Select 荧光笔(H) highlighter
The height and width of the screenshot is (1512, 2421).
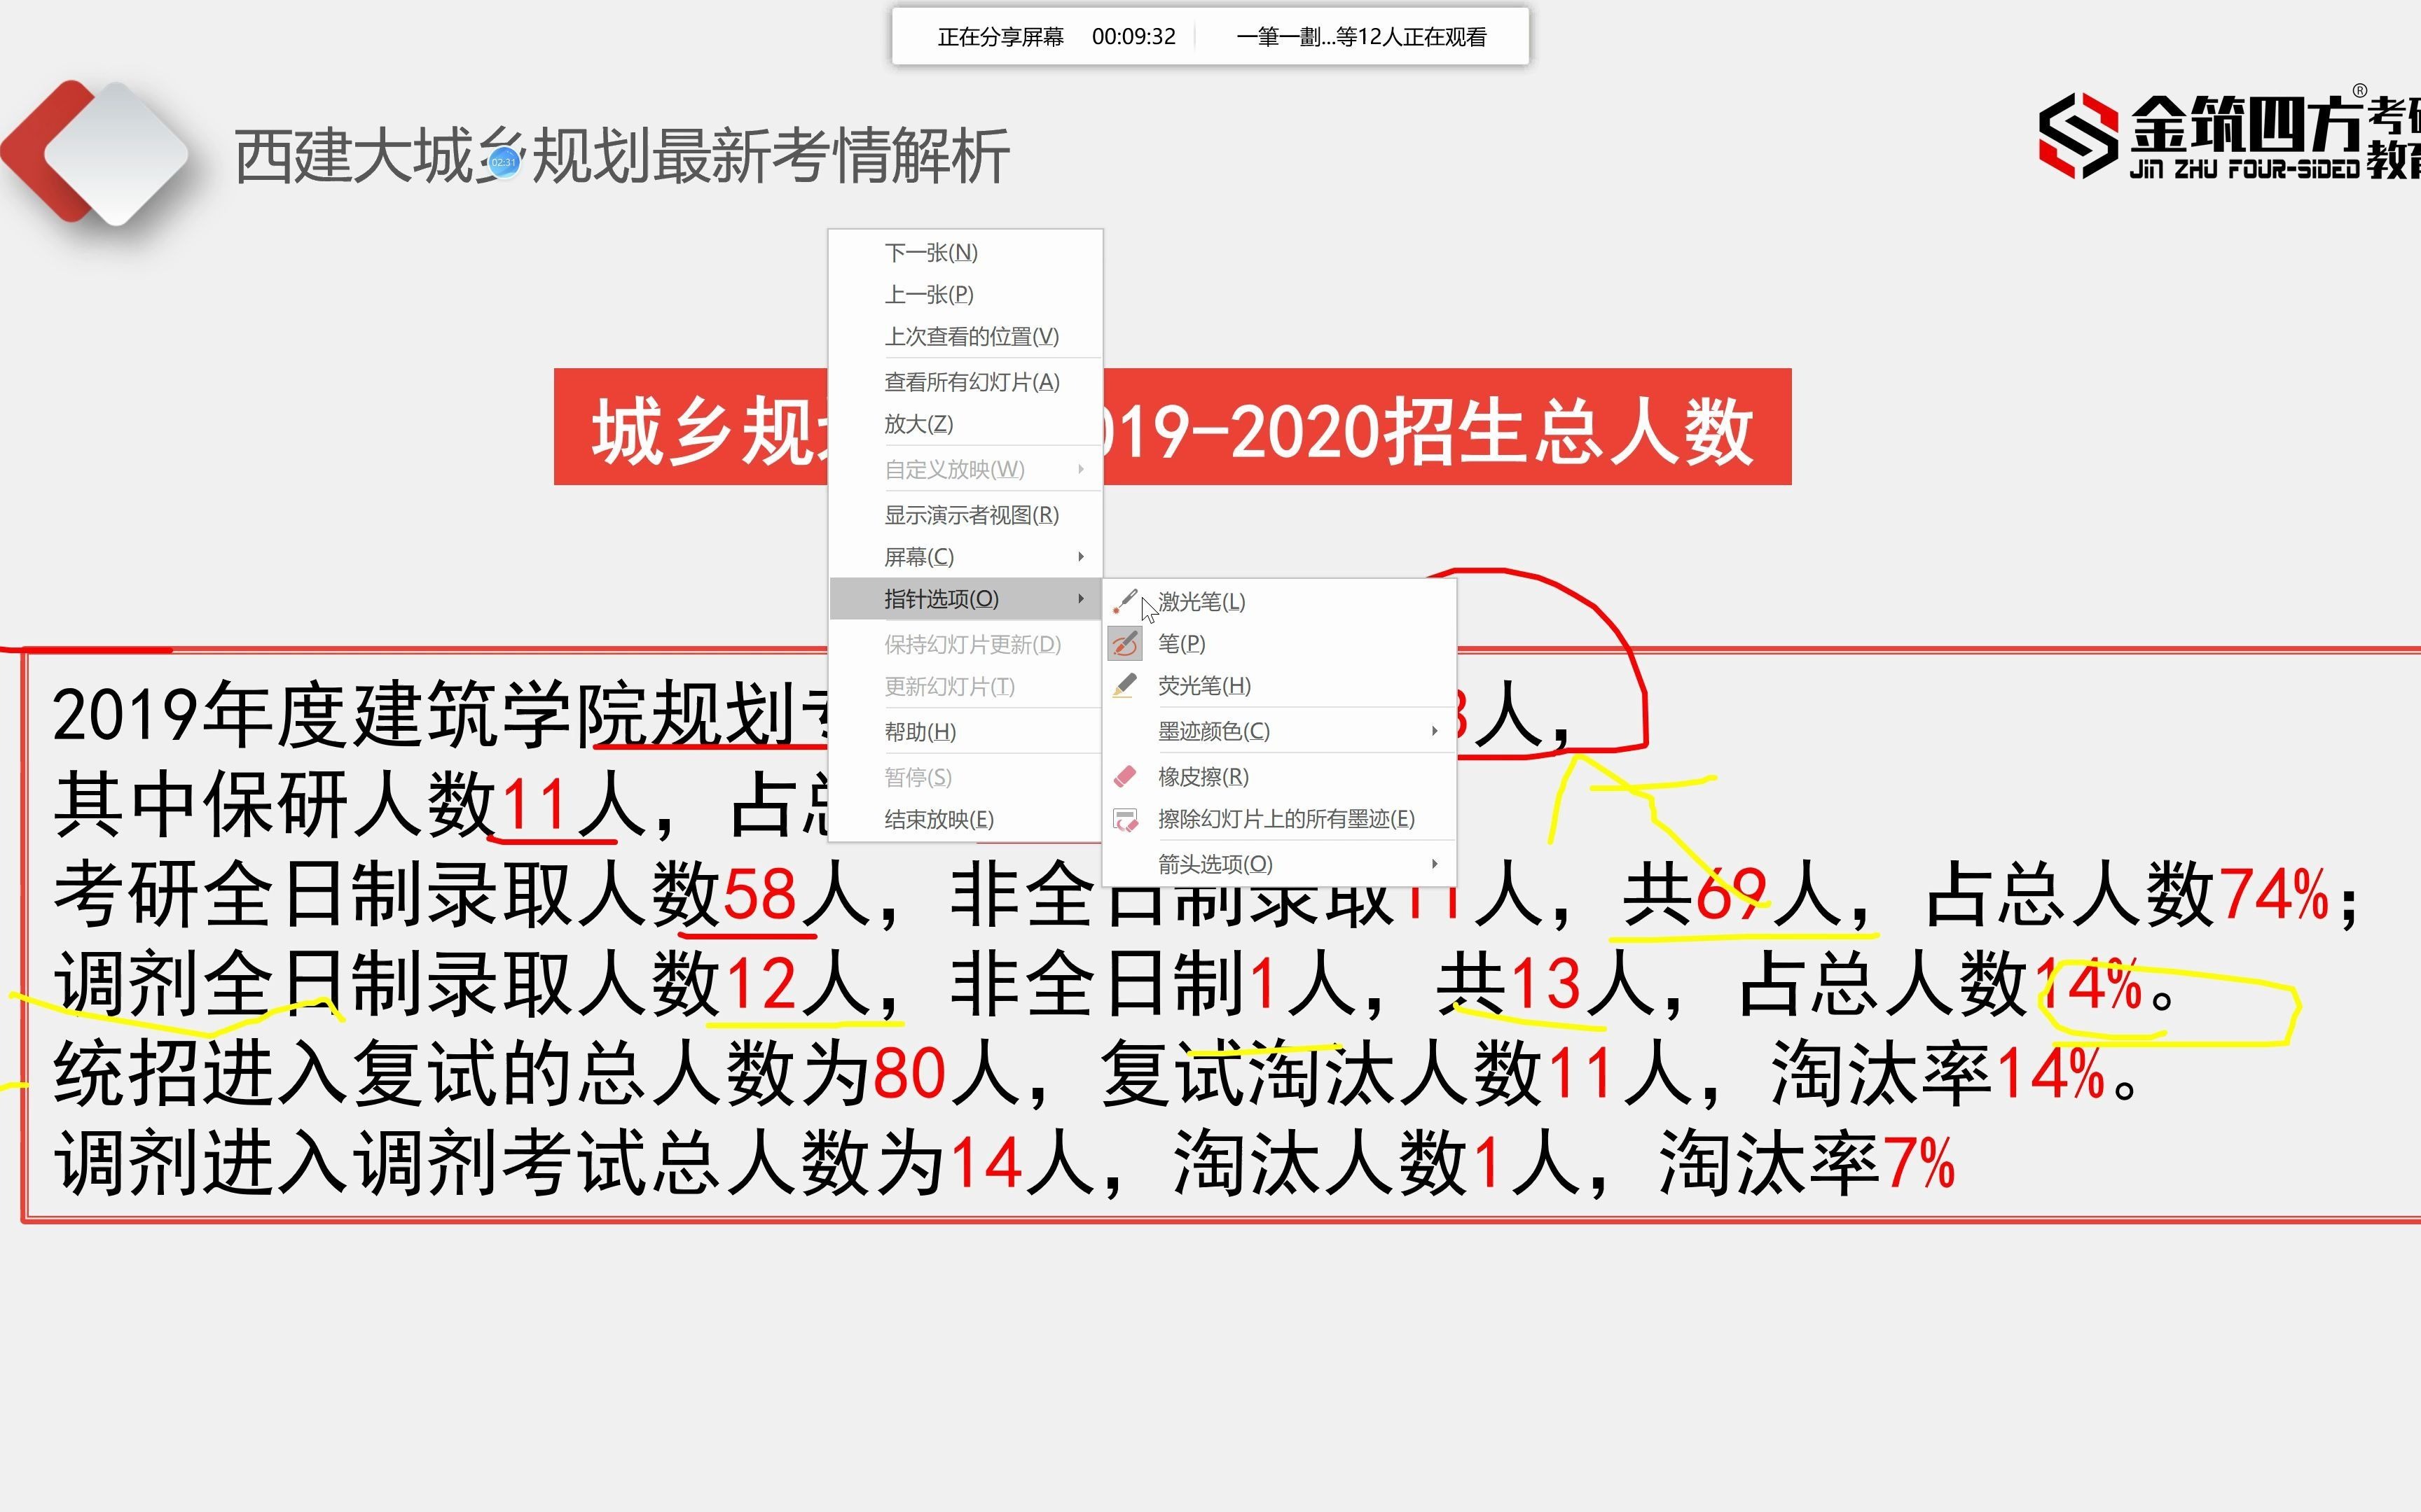(x=1280, y=686)
